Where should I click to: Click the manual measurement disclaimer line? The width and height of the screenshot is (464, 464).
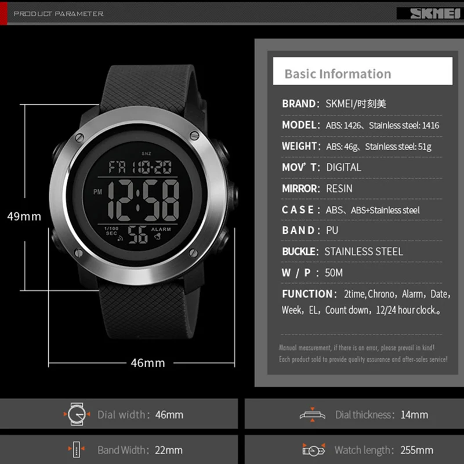click(x=357, y=347)
